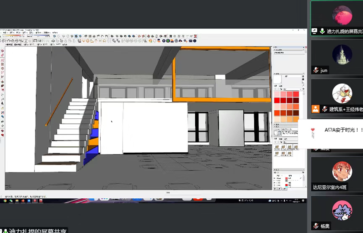The width and height of the screenshot is (363, 233).
Task: Toggle jun's muted microphone icon
Action: click(x=316, y=70)
